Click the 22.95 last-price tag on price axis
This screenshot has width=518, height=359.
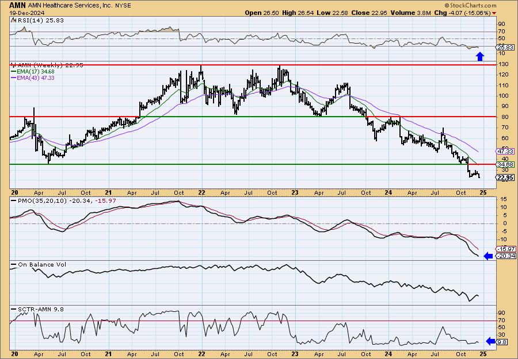[505, 177]
